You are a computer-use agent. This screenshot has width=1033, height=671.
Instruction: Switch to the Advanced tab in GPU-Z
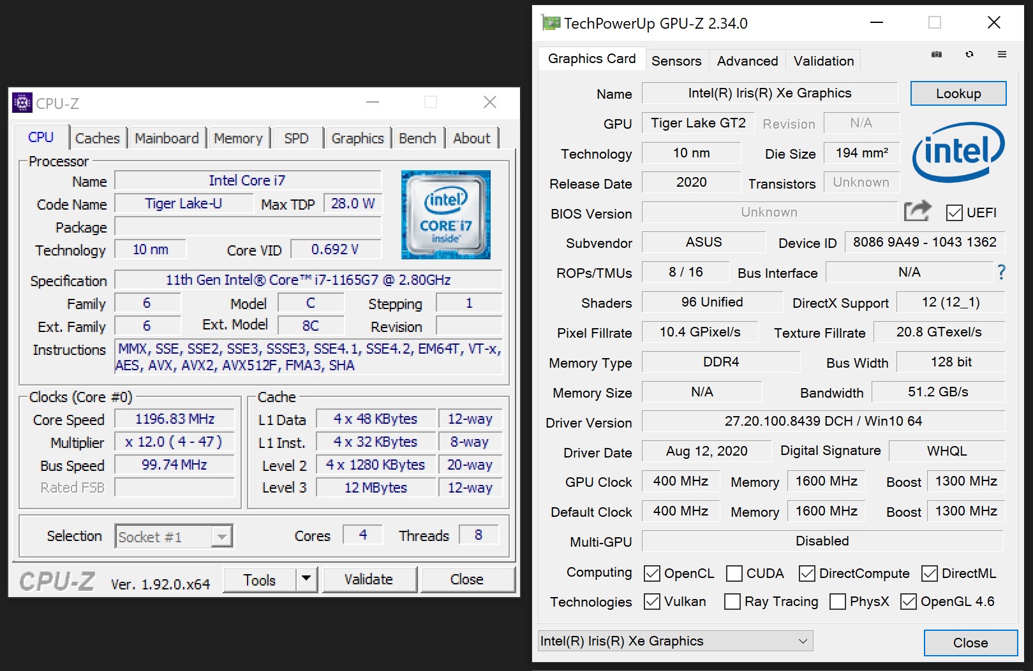click(747, 61)
